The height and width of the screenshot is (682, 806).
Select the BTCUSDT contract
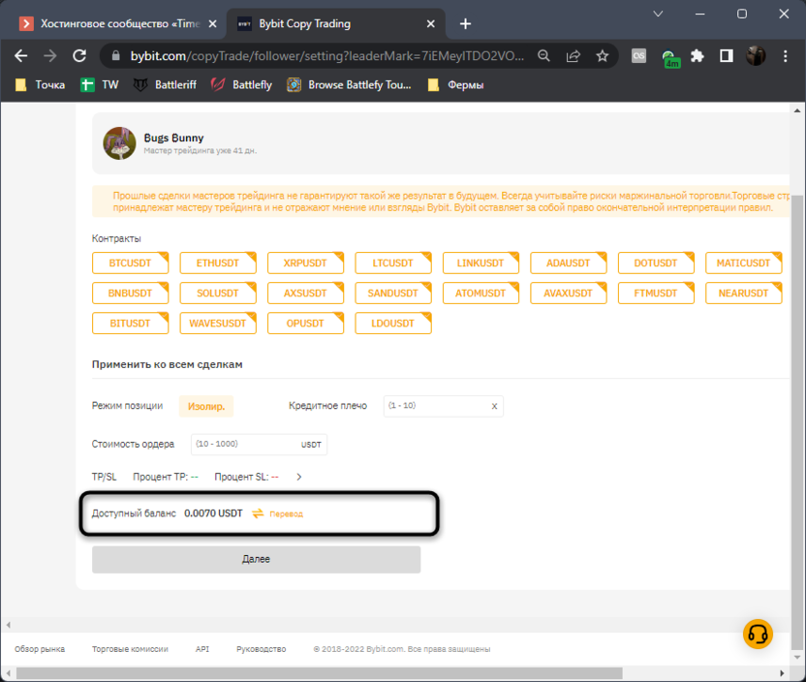[x=131, y=263]
